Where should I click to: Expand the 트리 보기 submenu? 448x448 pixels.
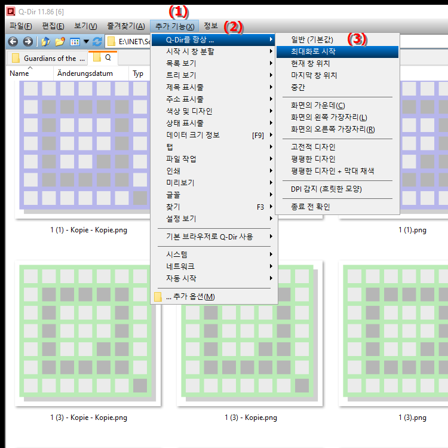point(213,75)
